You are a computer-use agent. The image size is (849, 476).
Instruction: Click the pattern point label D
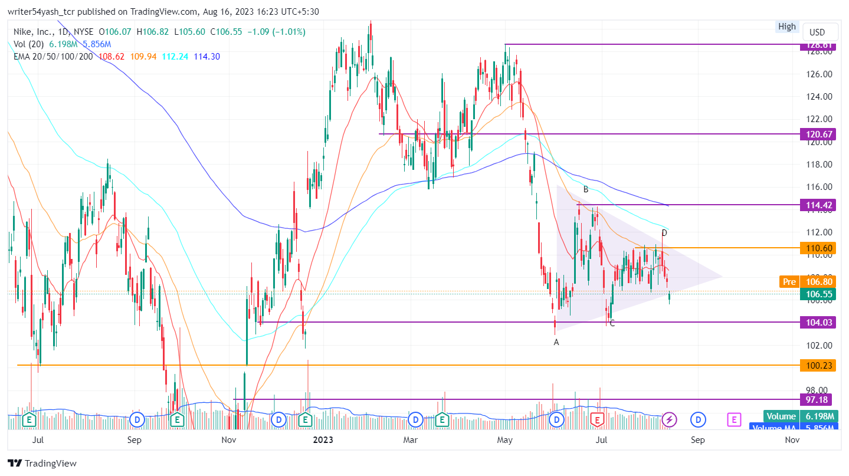(x=664, y=233)
